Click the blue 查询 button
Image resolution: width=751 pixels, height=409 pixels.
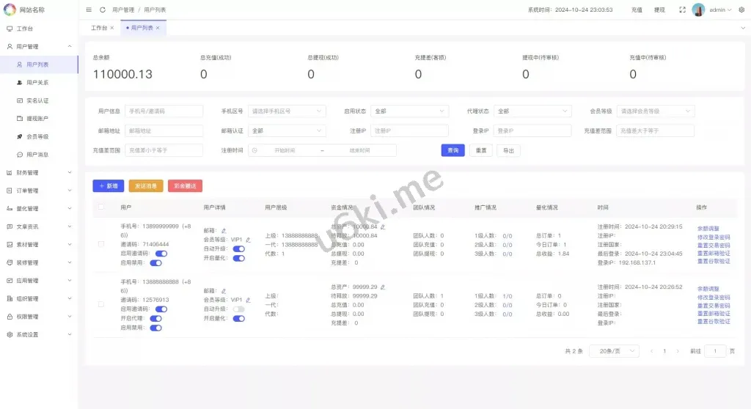point(453,150)
